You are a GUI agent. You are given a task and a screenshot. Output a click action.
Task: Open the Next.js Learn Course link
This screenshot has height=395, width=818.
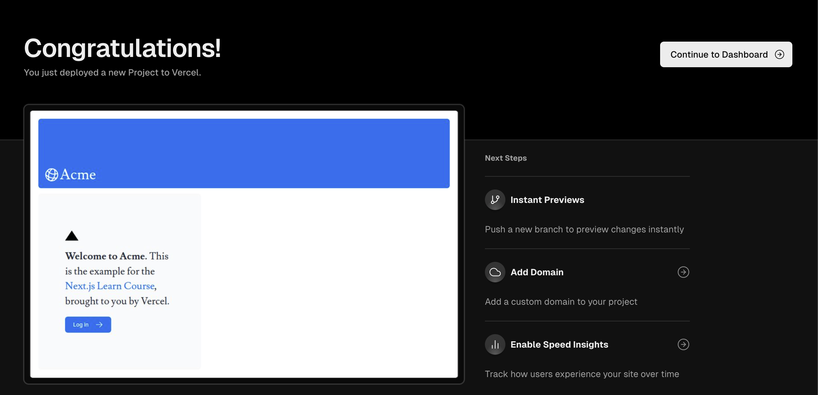110,286
